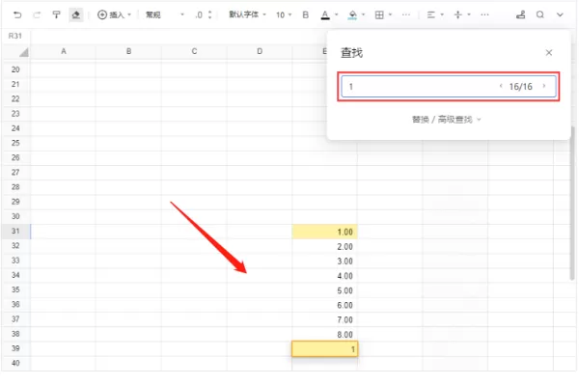This screenshot has height=385, width=579.
Task: Apply the fill color bucket icon
Action: coord(352,14)
